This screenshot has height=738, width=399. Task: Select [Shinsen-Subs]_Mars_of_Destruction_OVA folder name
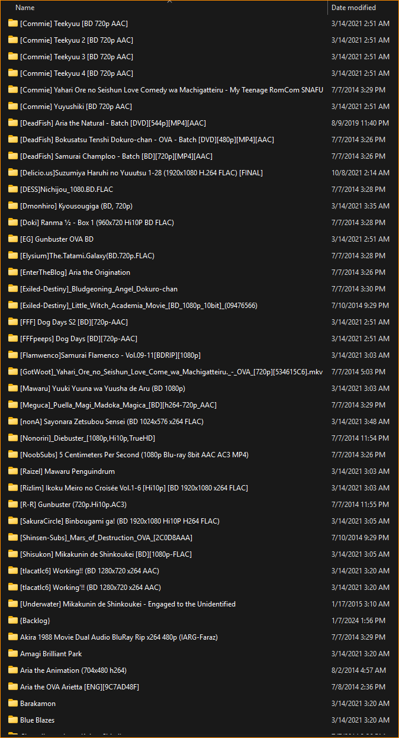pos(106,538)
